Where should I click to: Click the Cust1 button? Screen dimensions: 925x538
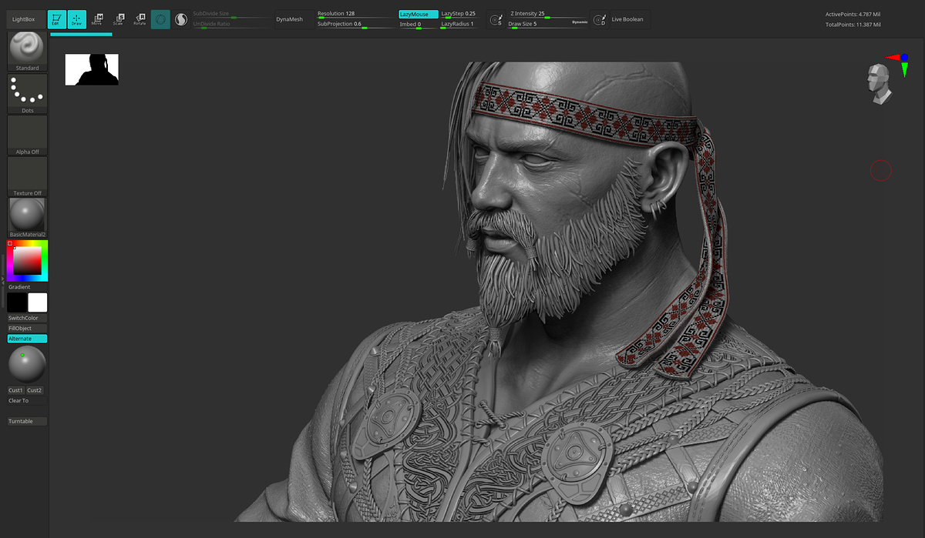pyautogui.click(x=16, y=390)
